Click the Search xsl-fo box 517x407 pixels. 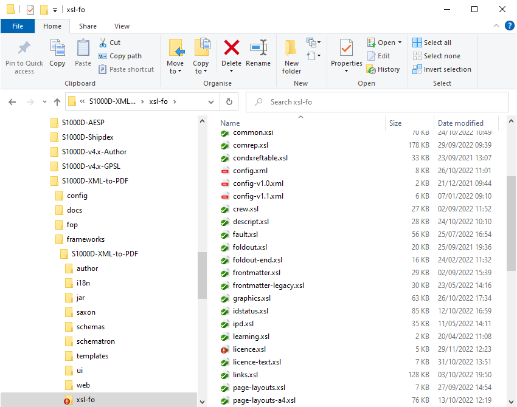(378, 102)
